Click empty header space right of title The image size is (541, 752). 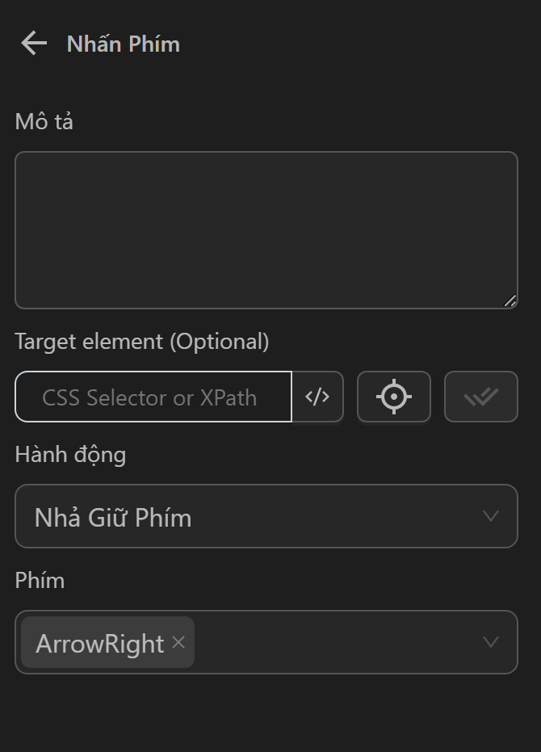(363, 44)
